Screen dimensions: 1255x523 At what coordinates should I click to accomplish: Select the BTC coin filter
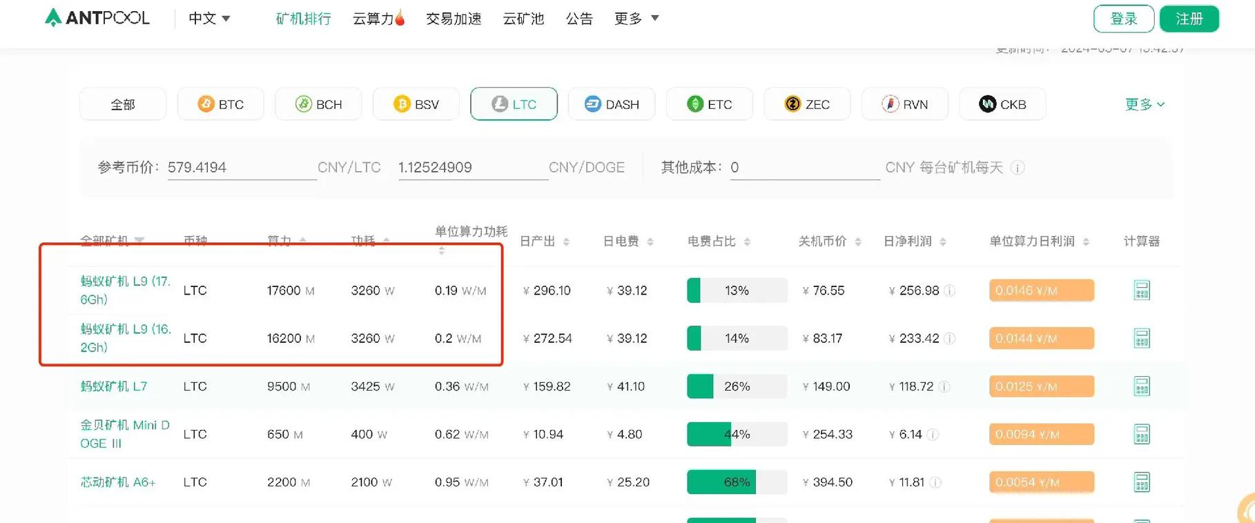221,104
